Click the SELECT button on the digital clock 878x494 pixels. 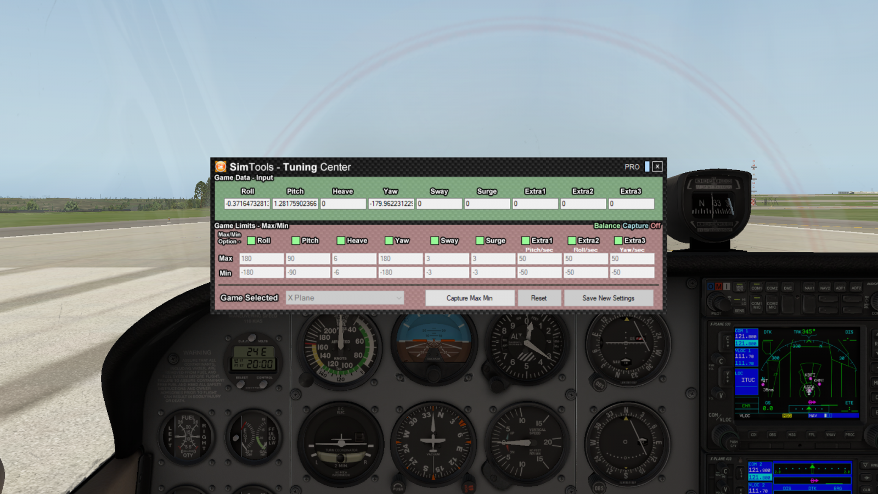click(241, 384)
